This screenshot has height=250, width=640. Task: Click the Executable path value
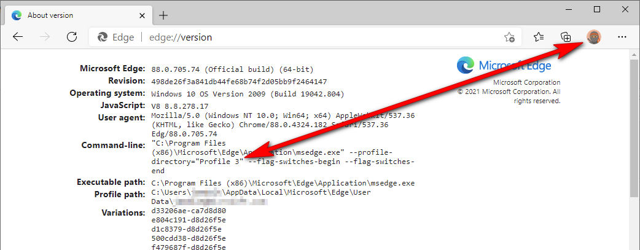click(283, 182)
